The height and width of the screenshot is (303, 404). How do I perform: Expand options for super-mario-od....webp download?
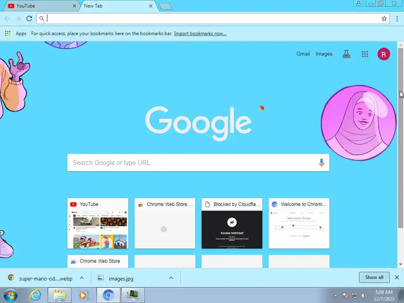(x=82, y=278)
